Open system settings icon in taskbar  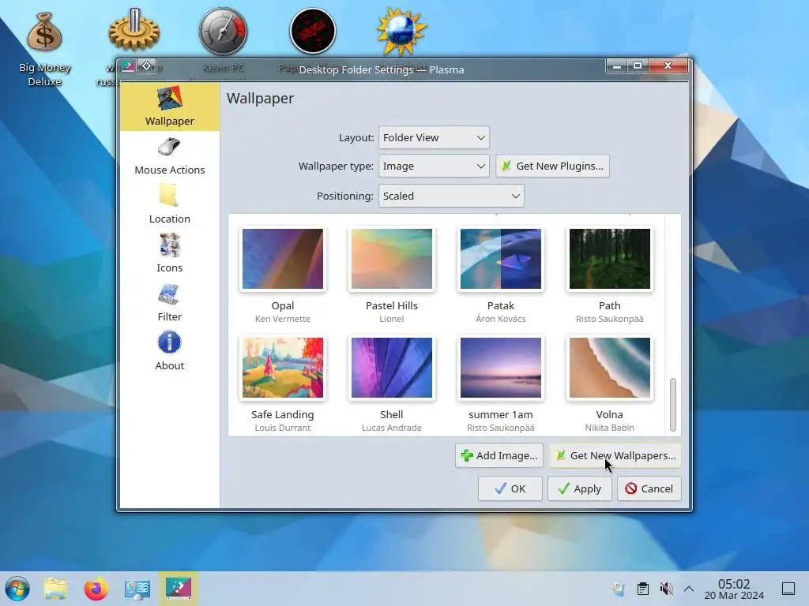pyautogui.click(x=137, y=589)
